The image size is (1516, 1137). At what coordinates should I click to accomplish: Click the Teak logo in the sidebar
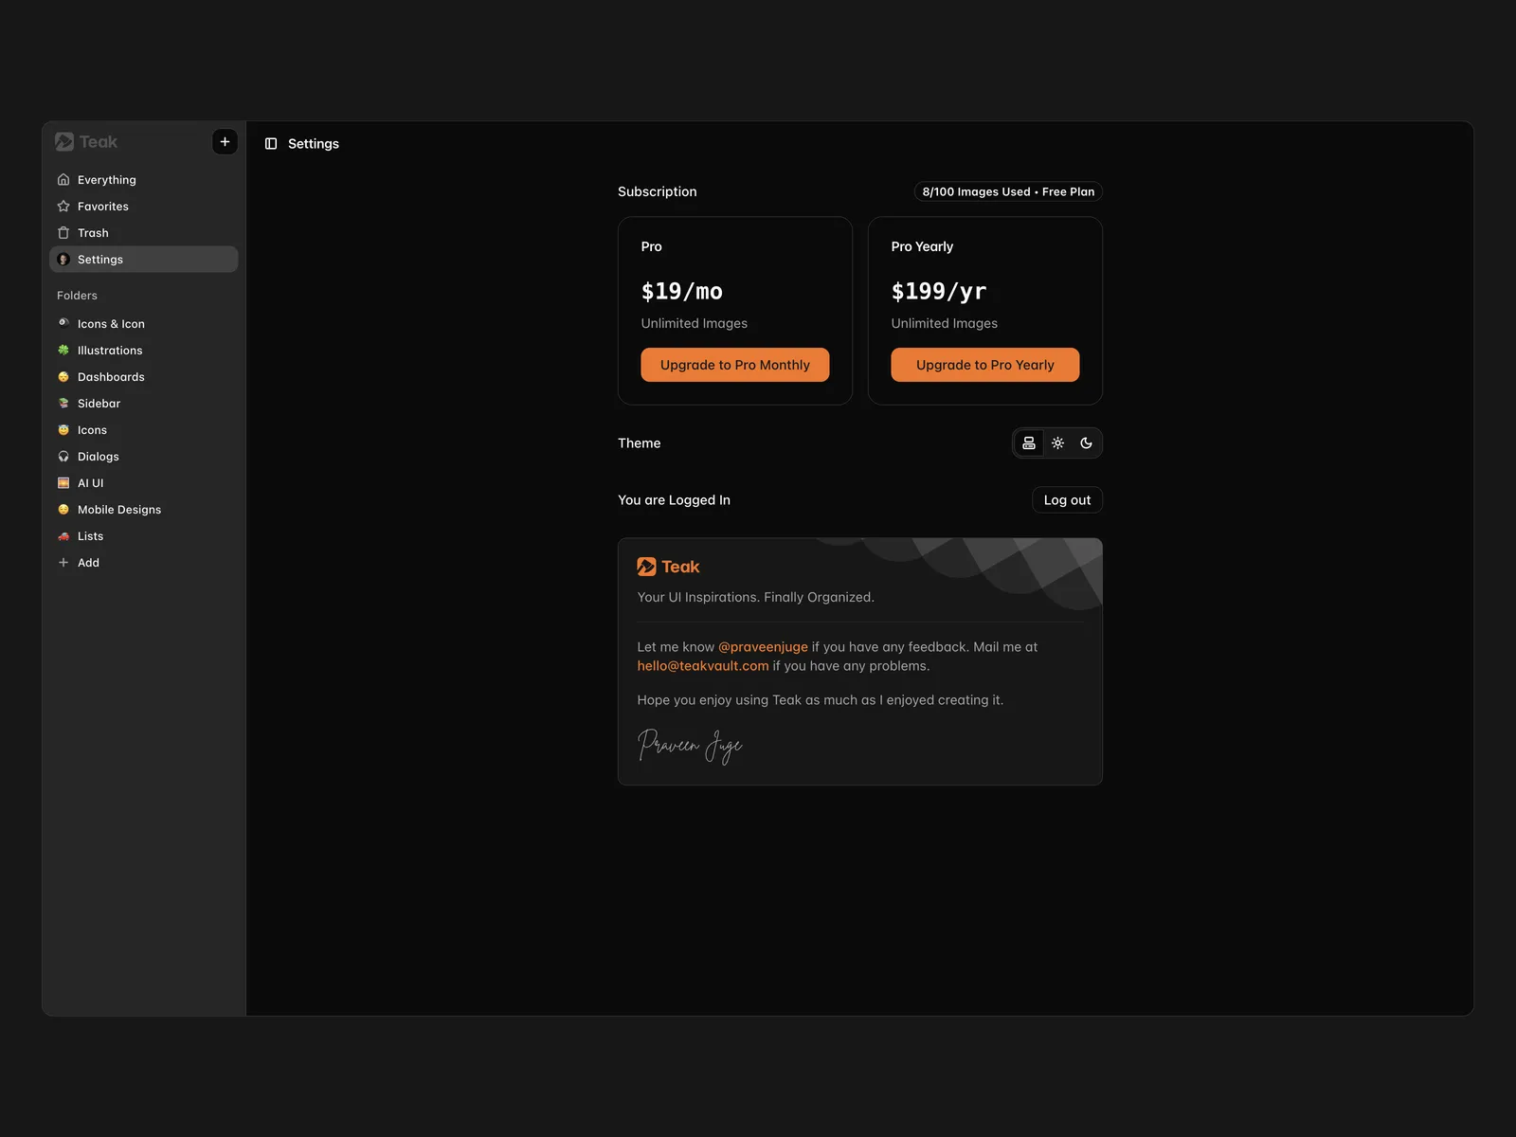[86, 142]
